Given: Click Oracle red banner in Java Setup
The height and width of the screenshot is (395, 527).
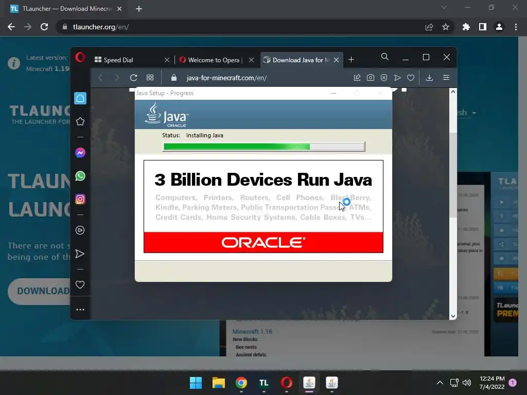Looking at the screenshot, I should coord(263,242).
